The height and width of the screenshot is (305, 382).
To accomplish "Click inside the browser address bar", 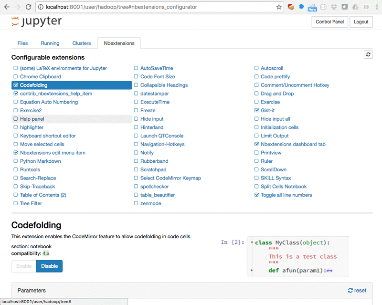I will click(143, 7).
